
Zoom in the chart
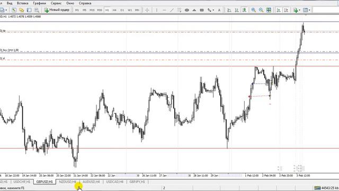[254, 10]
